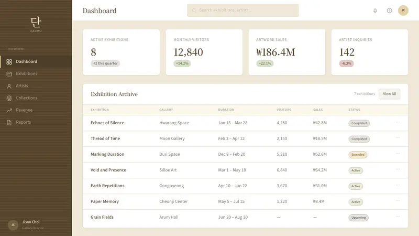Click Moon Gallery cell

(x=172, y=138)
